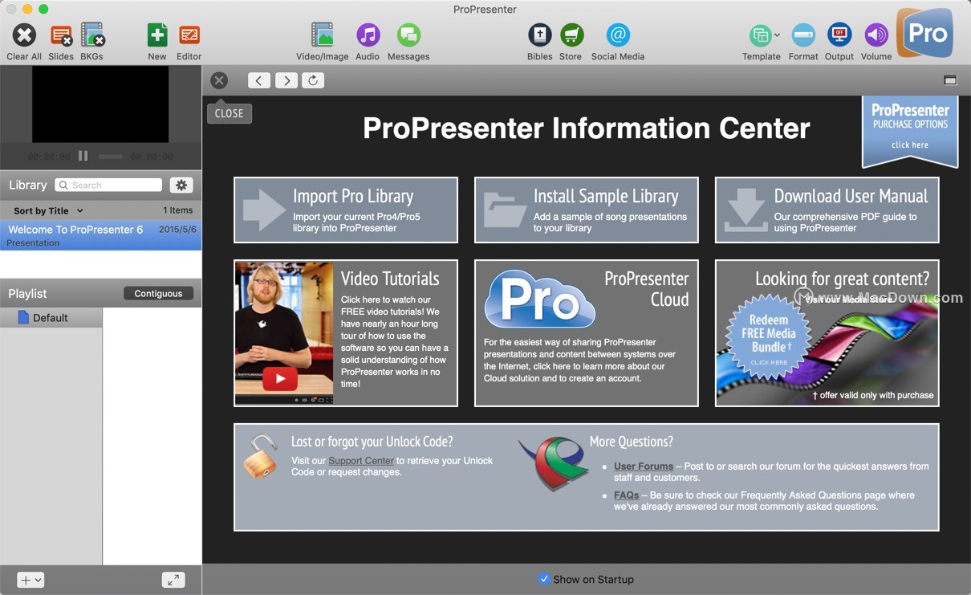
Task: Click the Clear All toolbar icon
Action: (x=24, y=35)
